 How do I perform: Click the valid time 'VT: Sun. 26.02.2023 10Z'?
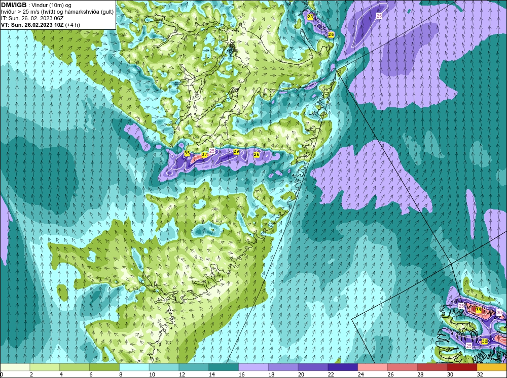(32, 25)
